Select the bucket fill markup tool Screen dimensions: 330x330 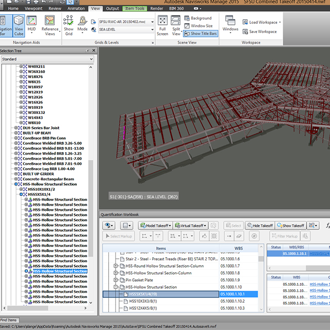pos(204,236)
